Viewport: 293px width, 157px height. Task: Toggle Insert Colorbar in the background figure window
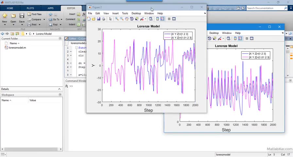[x=235, y=39]
